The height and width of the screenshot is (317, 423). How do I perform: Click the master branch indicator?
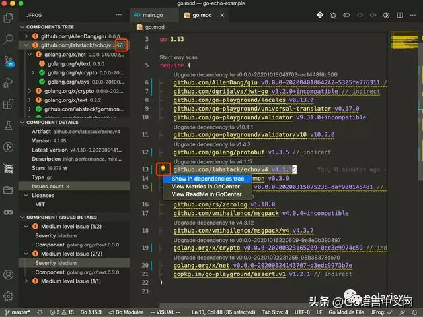click(x=18, y=312)
